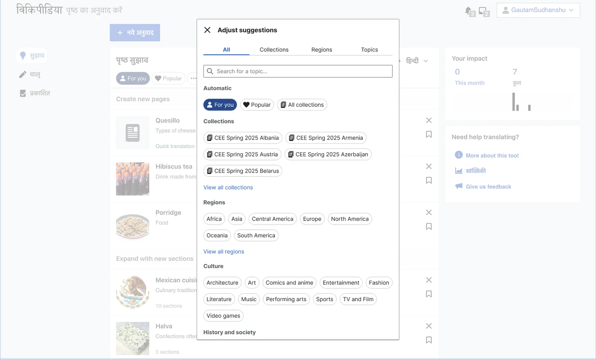
Task: Open the Hibiscus tea thumbnail
Action: 133,179
